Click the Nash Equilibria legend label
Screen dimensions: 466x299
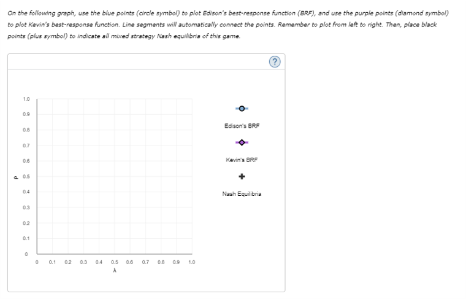pos(242,193)
